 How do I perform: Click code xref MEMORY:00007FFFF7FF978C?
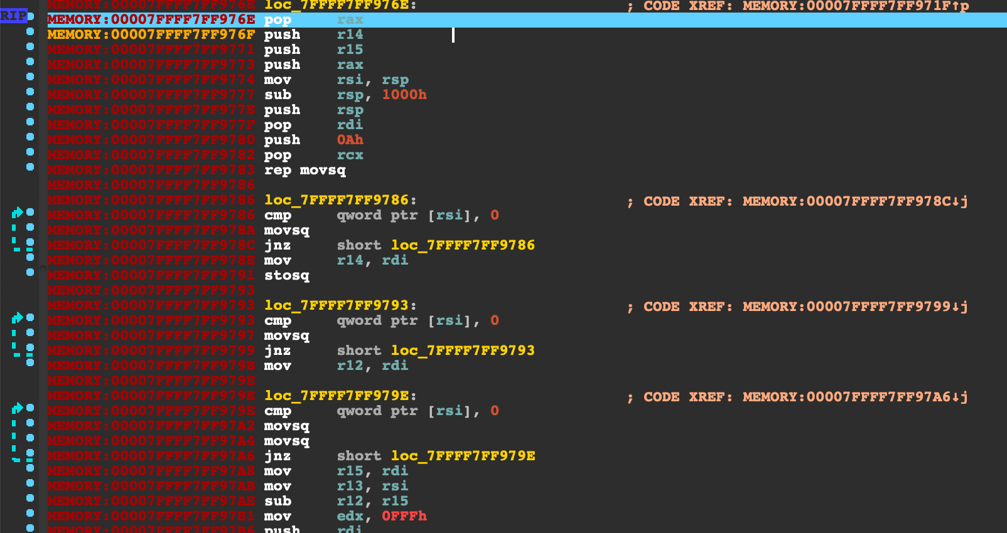point(854,201)
